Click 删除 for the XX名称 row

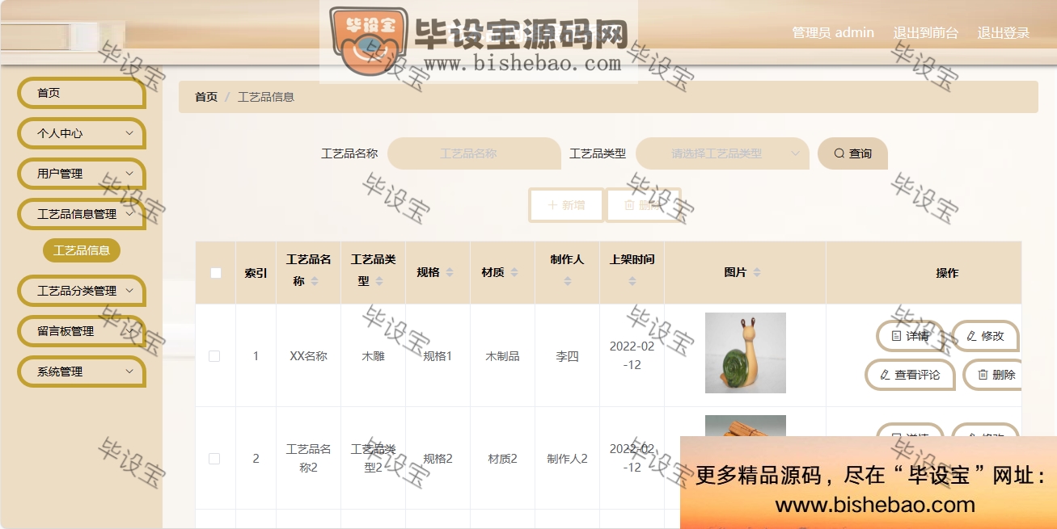[x=992, y=375]
